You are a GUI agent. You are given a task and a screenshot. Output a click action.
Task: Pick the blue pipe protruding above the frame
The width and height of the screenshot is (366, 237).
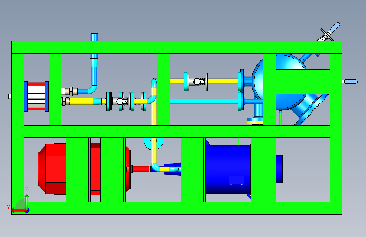[94, 38]
